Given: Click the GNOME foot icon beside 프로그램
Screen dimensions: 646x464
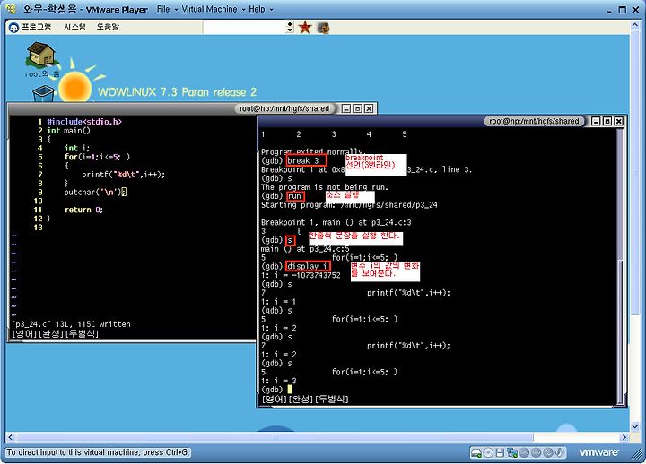Looking at the screenshot, I should click(x=13, y=28).
